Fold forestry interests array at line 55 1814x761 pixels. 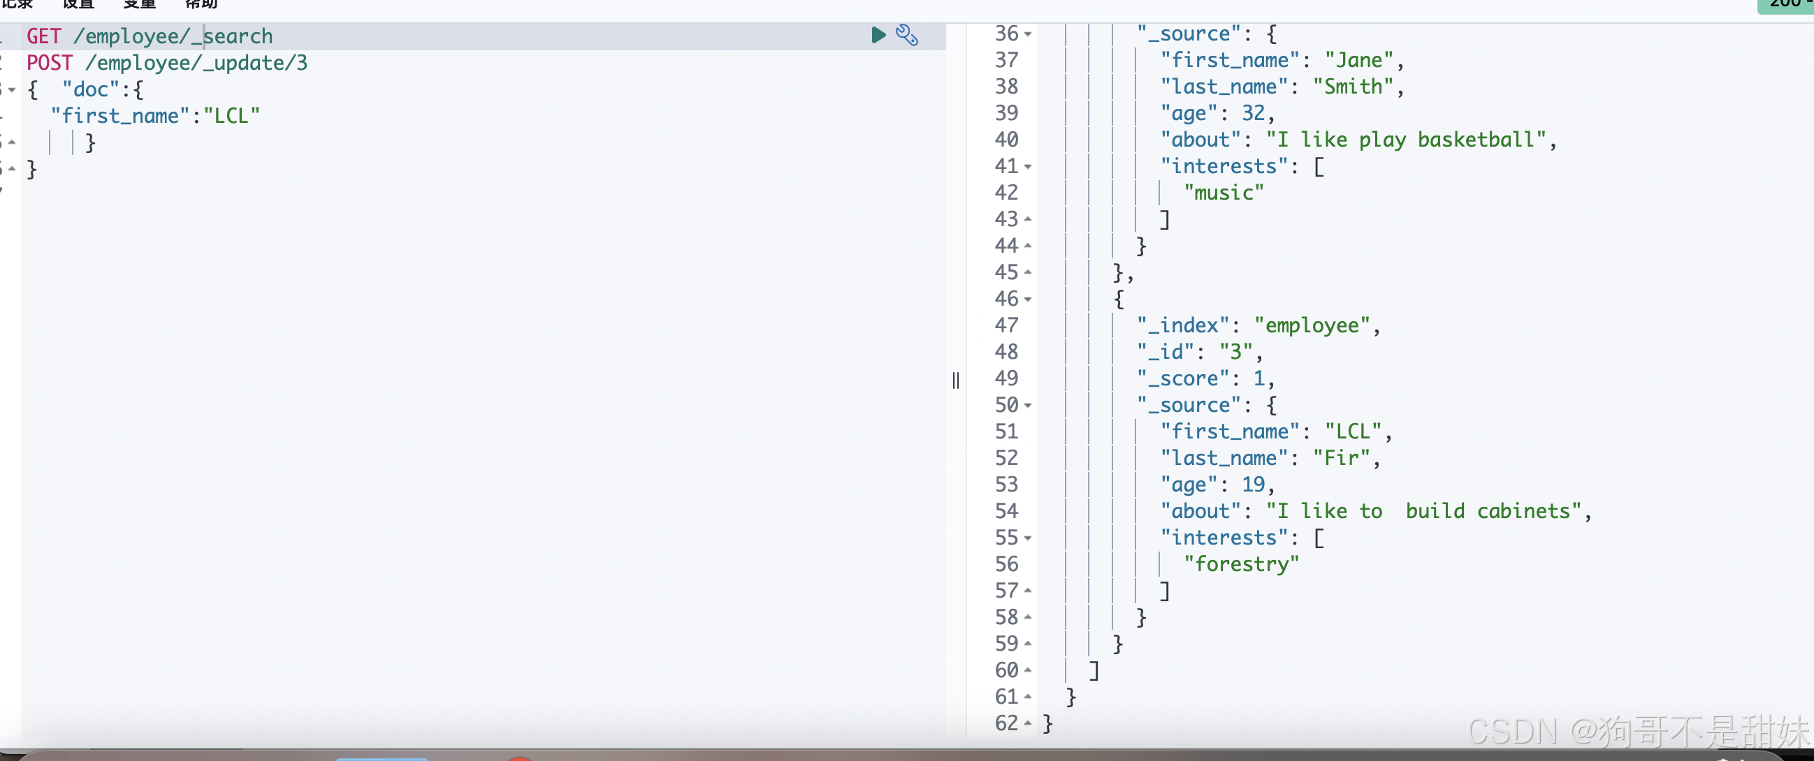pos(1028,539)
